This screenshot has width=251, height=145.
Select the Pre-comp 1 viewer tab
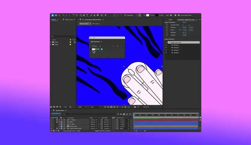click(96, 24)
